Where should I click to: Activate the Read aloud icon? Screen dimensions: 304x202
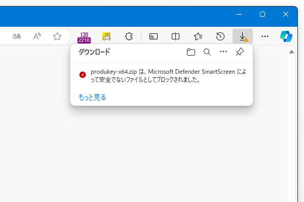37,36
